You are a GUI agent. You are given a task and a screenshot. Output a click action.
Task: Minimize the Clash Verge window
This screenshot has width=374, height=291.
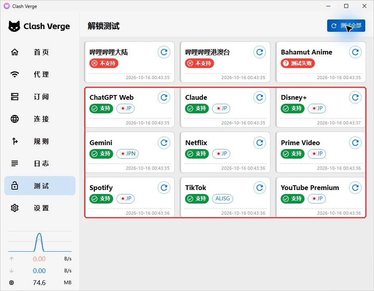click(328, 6)
